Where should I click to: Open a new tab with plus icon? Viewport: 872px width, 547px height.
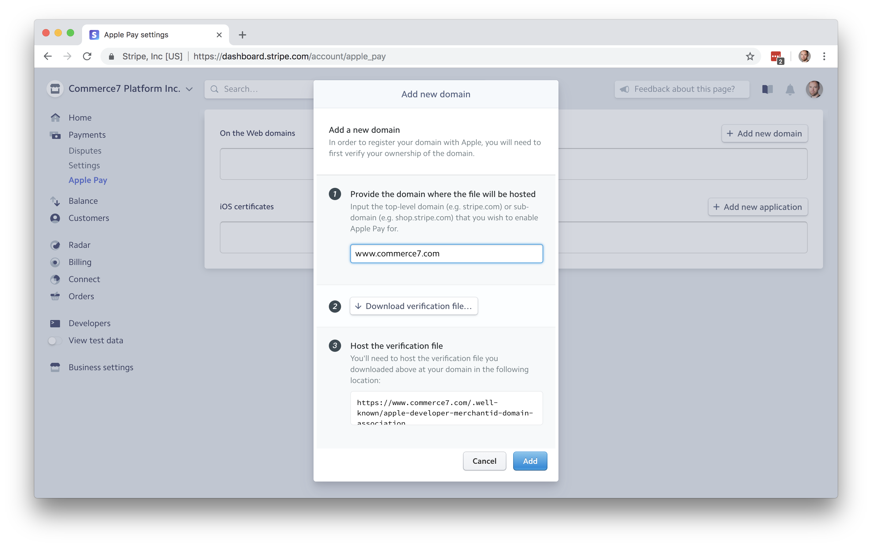(x=242, y=35)
